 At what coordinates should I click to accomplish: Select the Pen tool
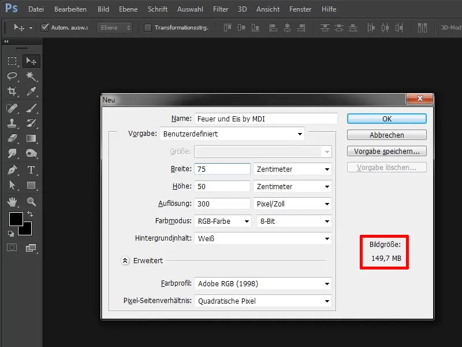click(x=13, y=171)
